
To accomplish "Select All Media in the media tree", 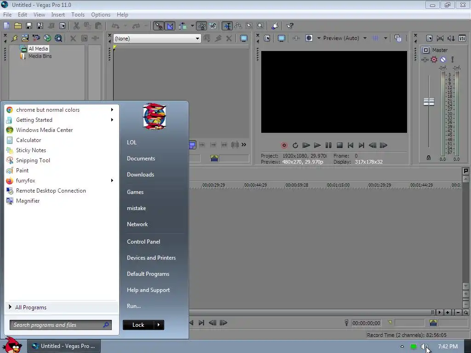I will point(38,49).
